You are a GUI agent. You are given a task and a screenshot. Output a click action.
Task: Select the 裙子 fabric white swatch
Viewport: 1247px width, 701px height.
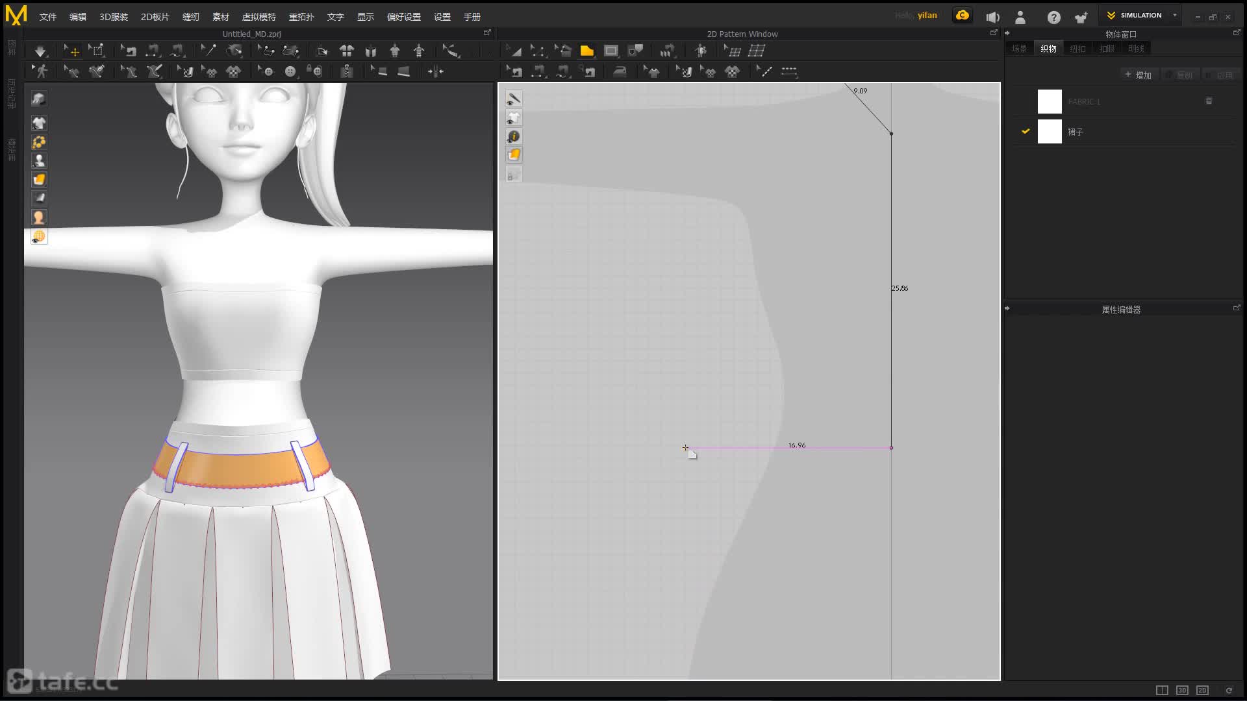(1050, 132)
